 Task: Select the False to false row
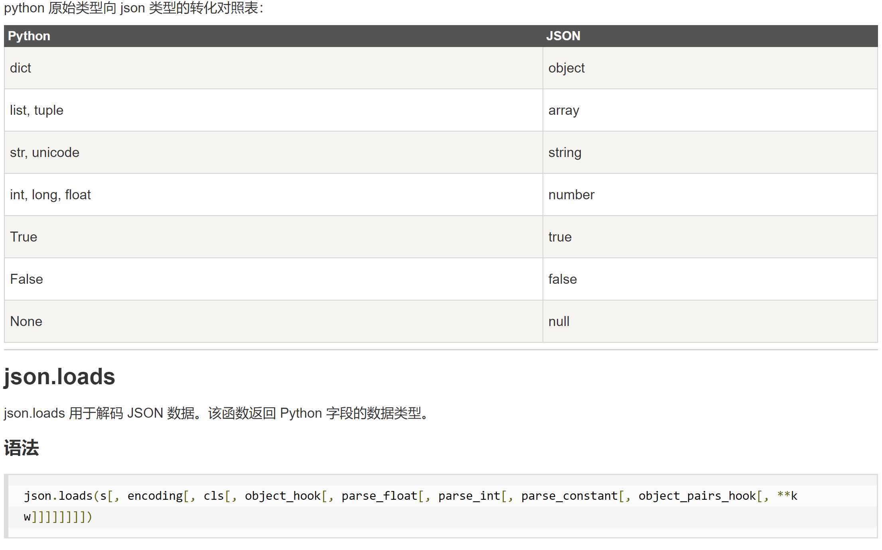pos(440,279)
